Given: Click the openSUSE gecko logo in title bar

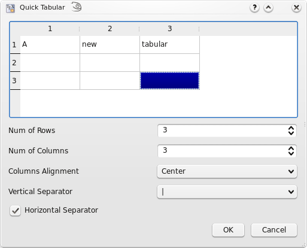Looking at the screenshot, I should click(x=77, y=7).
